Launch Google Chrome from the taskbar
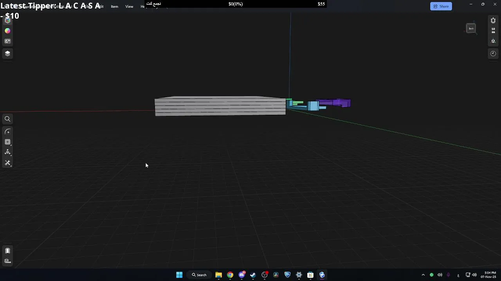Image resolution: width=501 pixels, height=281 pixels. [230, 275]
